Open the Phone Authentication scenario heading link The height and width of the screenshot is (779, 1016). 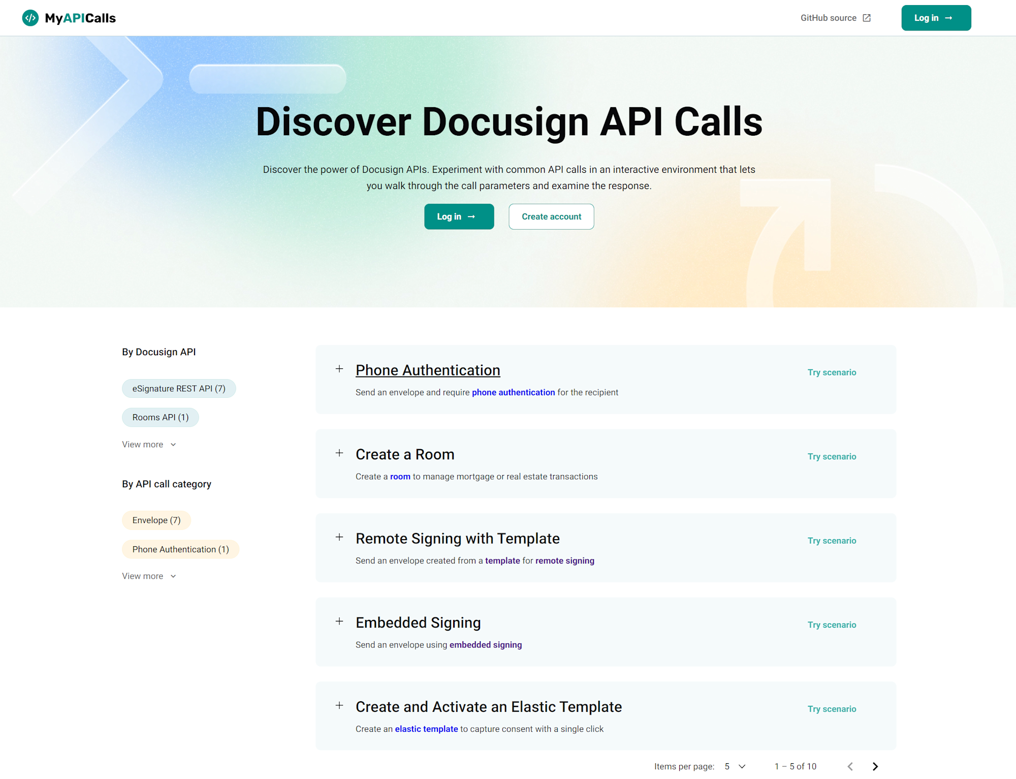[427, 370]
